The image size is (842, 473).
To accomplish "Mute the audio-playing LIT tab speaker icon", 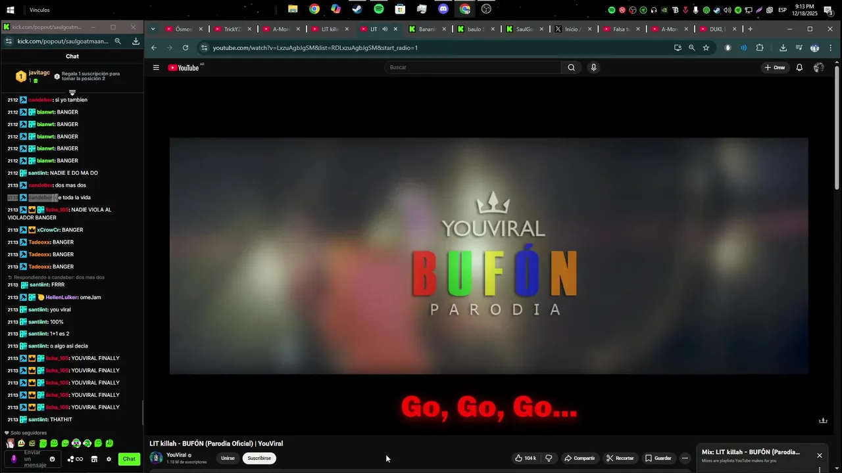I will tap(385, 29).
